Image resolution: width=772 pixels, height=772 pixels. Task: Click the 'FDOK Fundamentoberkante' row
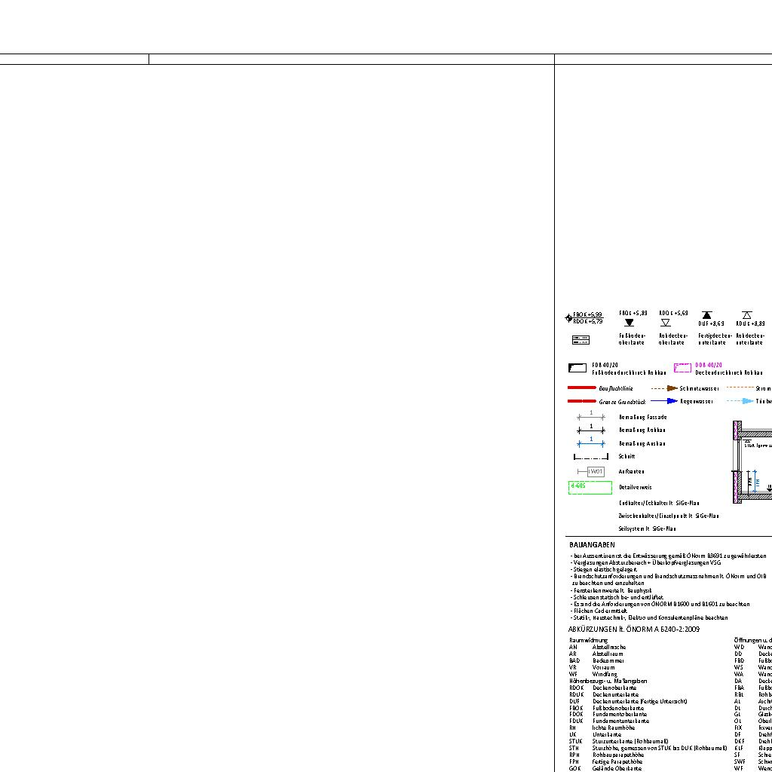pos(608,714)
